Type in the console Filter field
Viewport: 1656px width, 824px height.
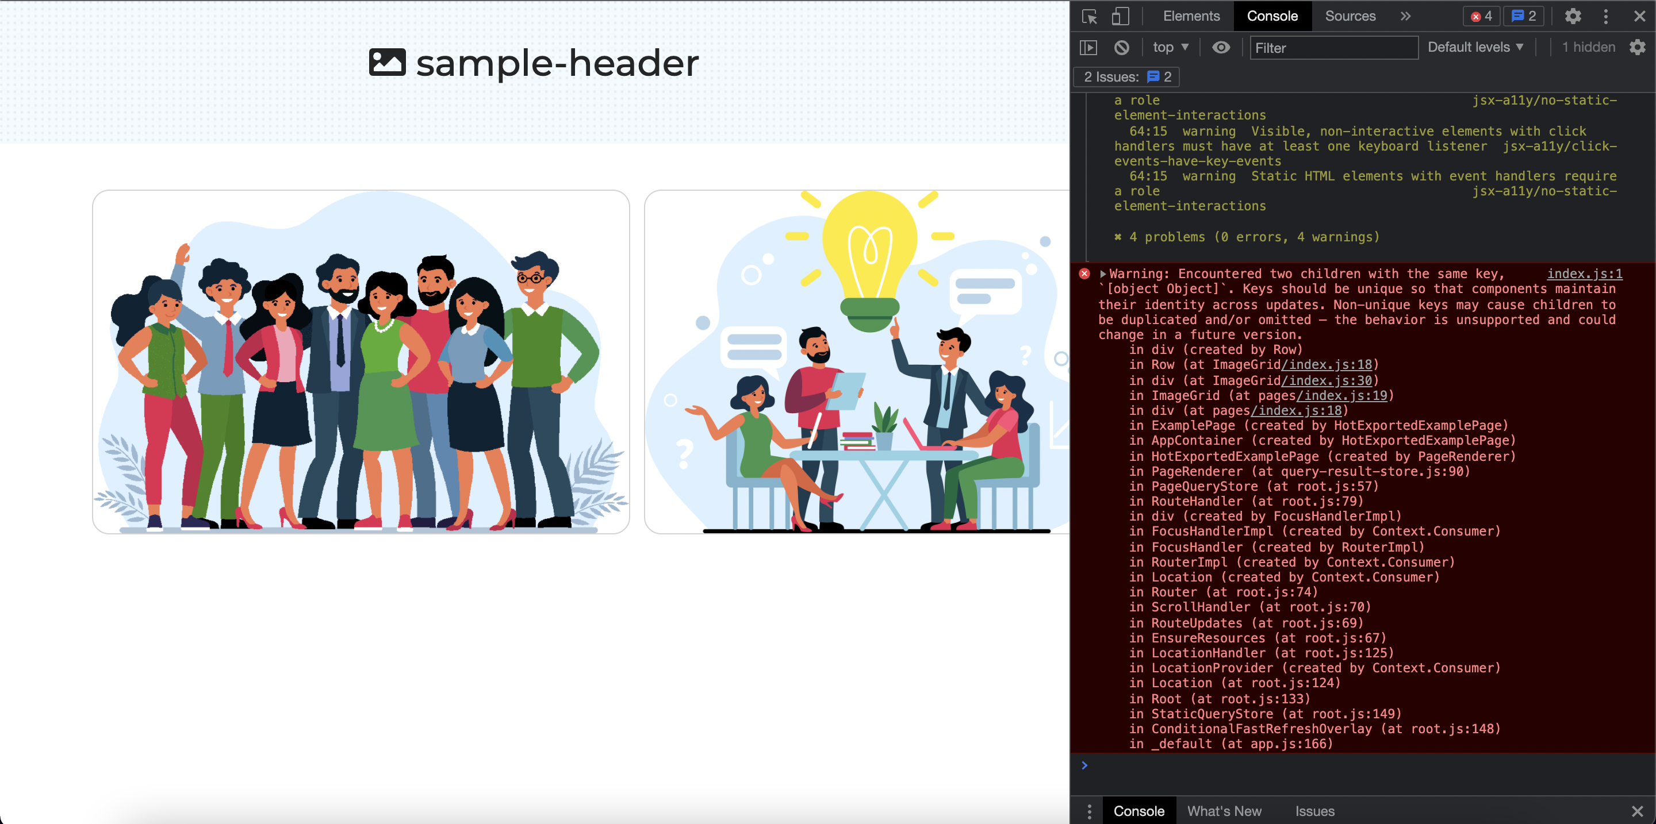click(x=1333, y=48)
